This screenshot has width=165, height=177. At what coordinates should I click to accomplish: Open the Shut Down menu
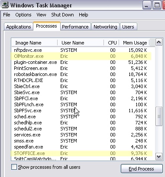tap(62, 15)
